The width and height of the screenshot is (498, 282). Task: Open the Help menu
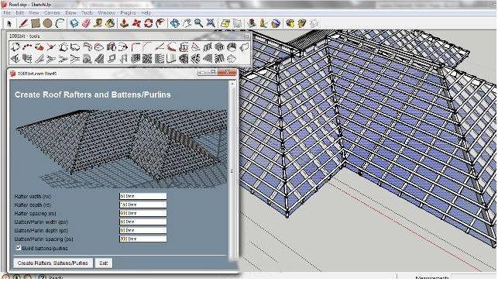(146, 13)
